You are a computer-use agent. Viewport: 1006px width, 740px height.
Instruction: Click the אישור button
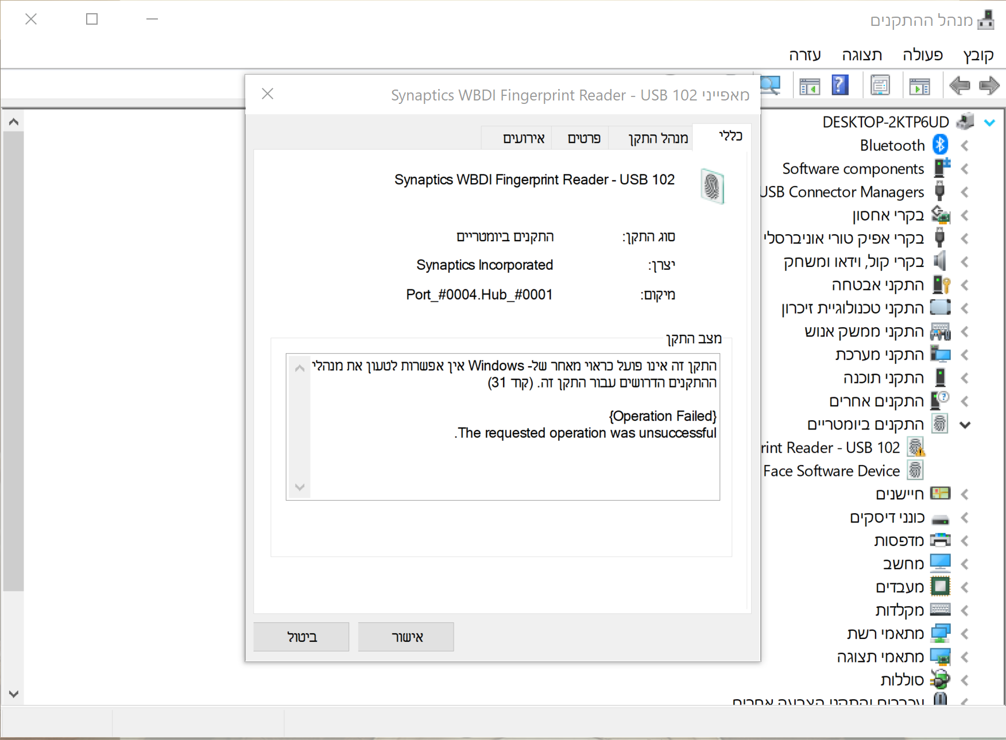click(x=406, y=637)
